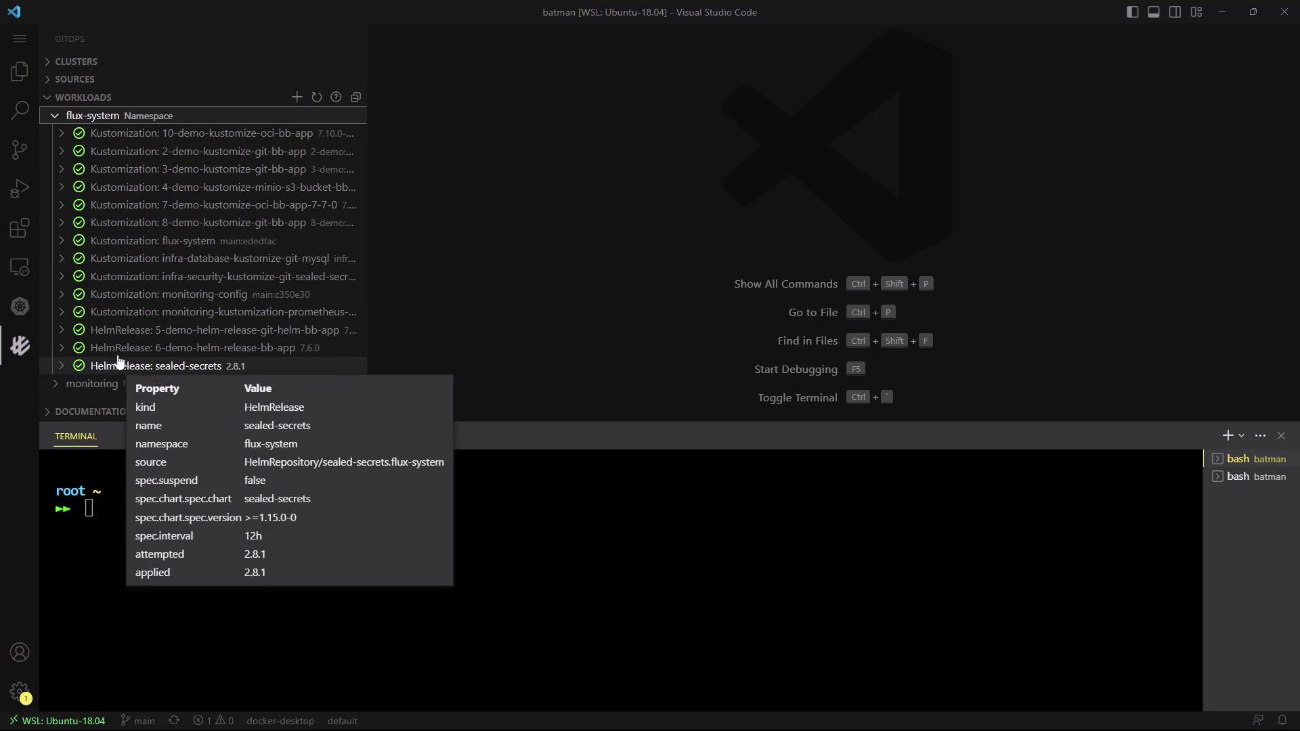Collapse all items in Workloads
The width and height of the screenshot is (1300, 731).
click(x=355, y=97)
